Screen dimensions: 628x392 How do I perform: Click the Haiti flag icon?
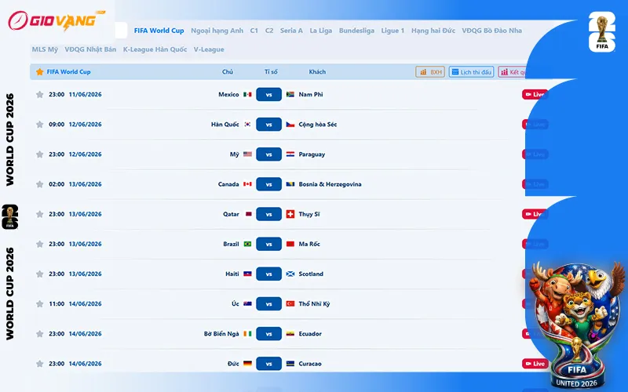[247, 274]
